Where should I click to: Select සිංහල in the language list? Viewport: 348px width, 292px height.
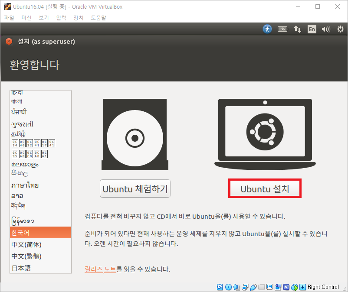(40, 173)
